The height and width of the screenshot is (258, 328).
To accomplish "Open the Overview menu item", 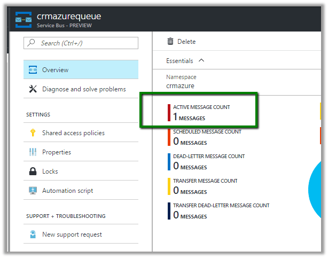I will click(x=81, y=69).
